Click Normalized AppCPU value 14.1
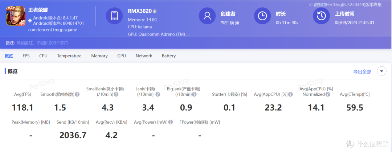 point(317,108)
